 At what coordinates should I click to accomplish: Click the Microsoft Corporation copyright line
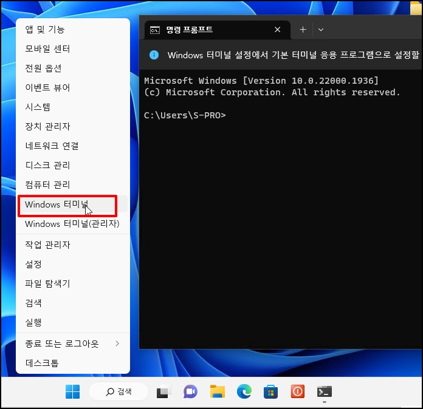click(272, 92)
